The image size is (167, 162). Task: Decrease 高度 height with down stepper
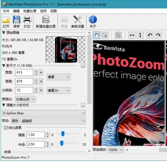pyautogui.click(x=36, y=83)
